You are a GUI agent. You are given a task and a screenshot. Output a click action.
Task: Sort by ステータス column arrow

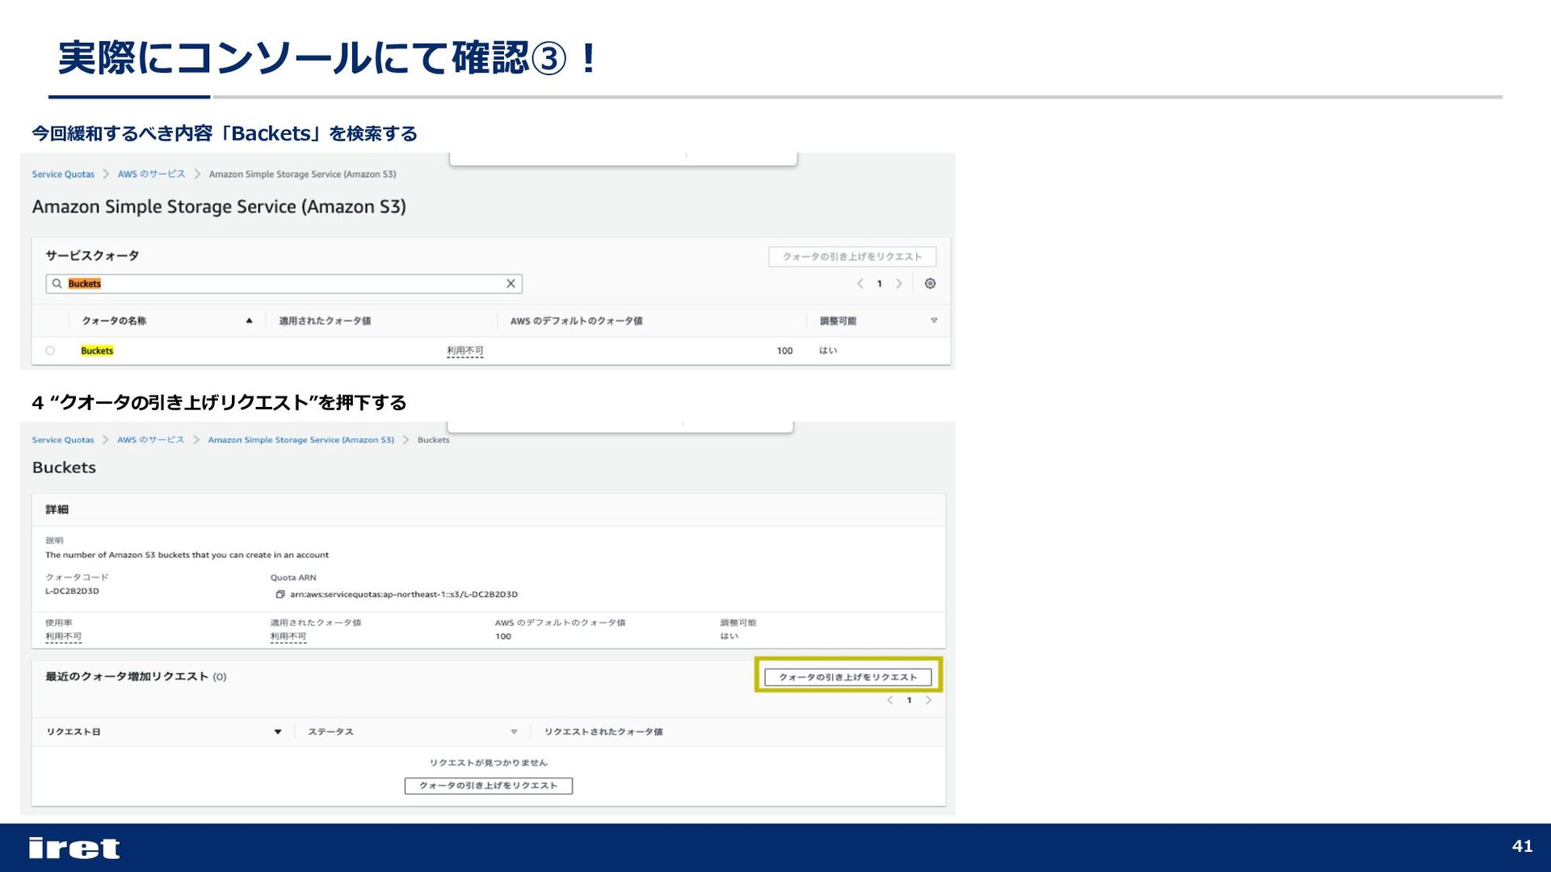514,732
